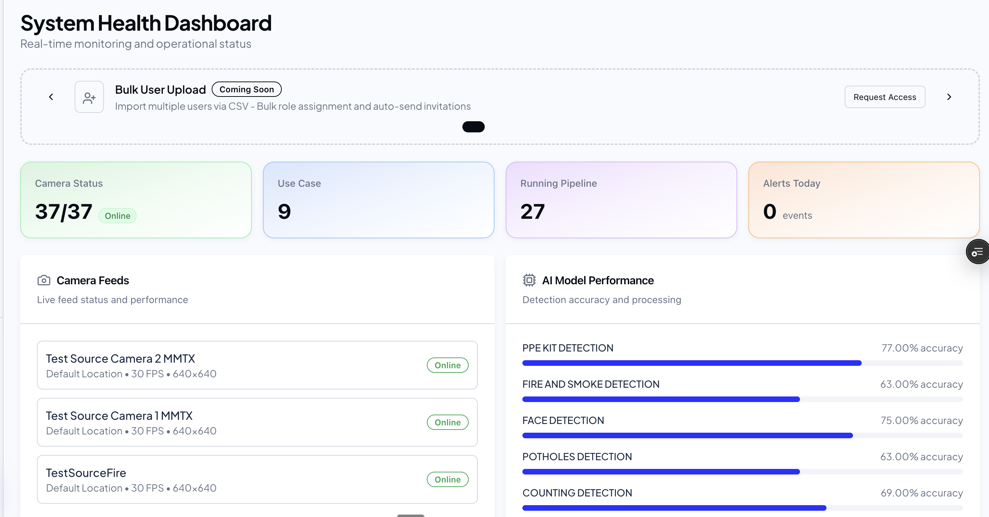
Task: Click the Camera Feeds camera icon
Action: 44,280
